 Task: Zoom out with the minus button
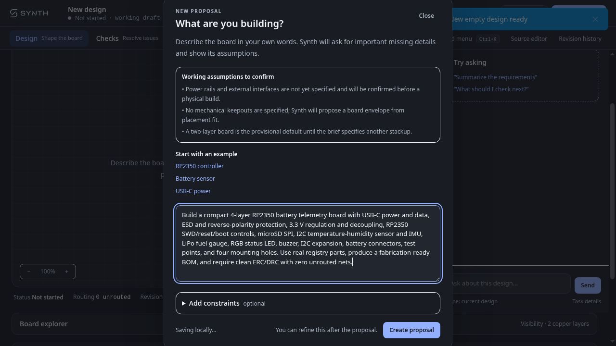[x=28, y=272]
